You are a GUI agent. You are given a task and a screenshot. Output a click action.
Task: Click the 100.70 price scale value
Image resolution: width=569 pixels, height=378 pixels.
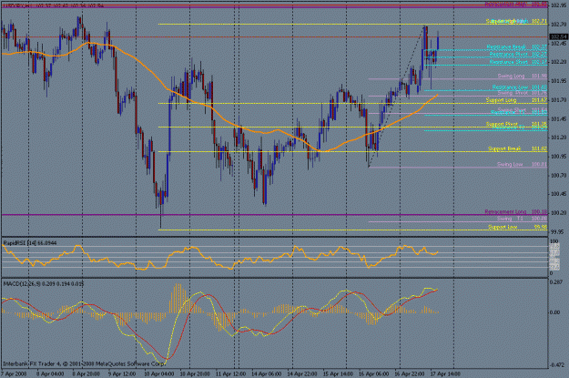tap(559, 175)
